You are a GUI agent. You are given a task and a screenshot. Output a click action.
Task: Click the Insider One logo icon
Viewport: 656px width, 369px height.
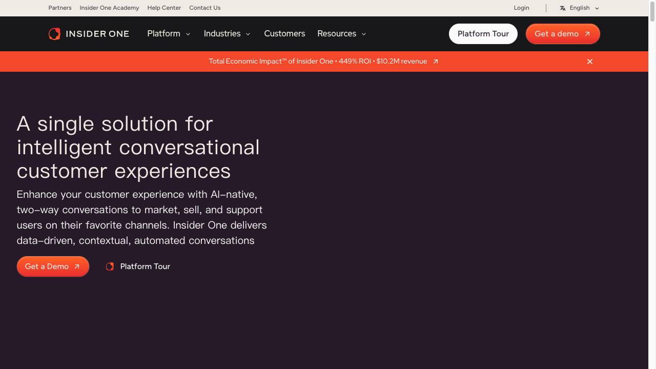coord(54,34)
